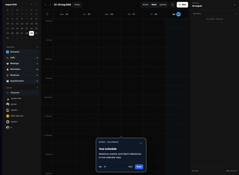This screenshot has width=239, height=175.
Task: Click the clock icon above time column
Action: (47, 14)
